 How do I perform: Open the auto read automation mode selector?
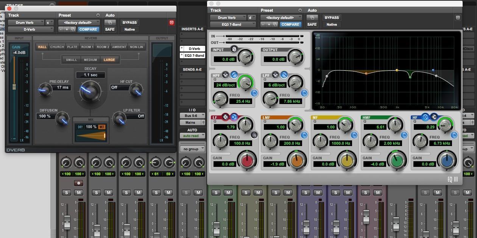(x=193, y=135)
